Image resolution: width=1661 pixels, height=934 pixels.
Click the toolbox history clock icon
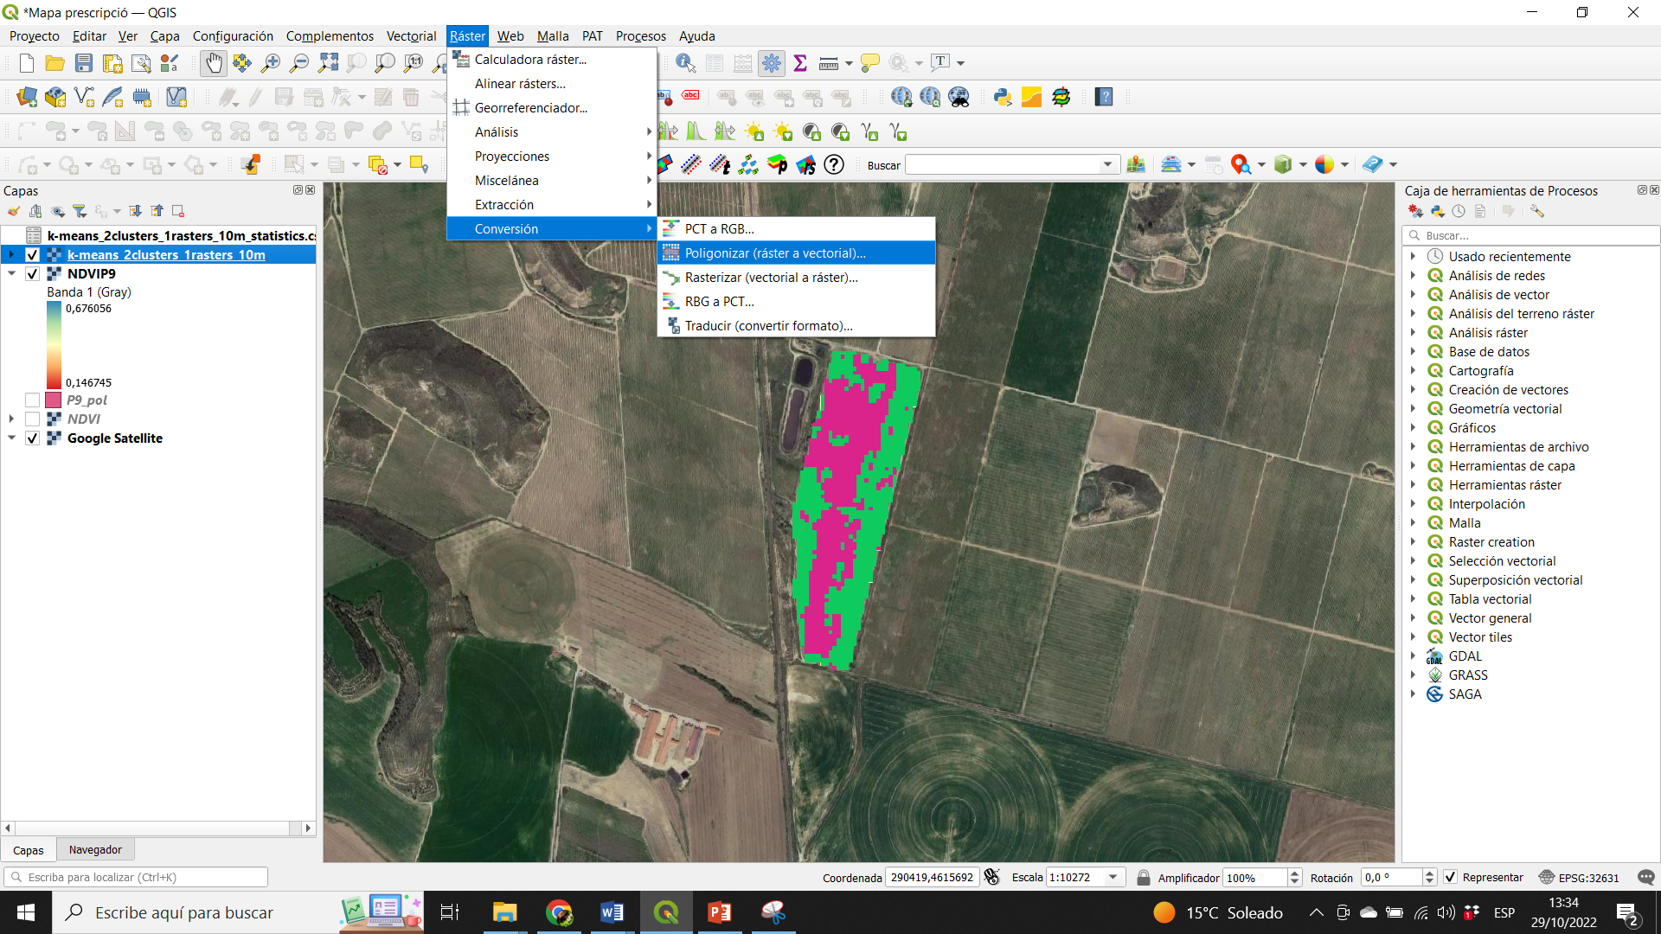(x=1459, y=211)
